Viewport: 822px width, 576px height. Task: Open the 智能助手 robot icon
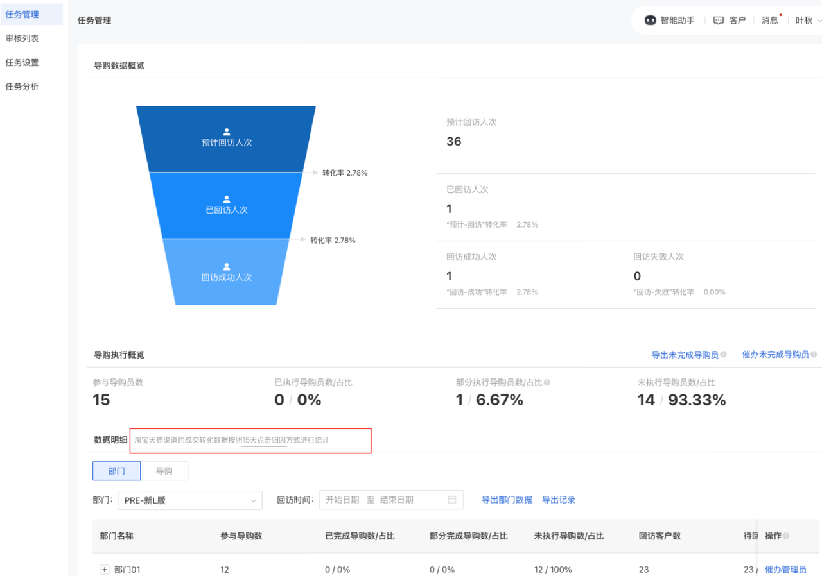coord(651,21)
